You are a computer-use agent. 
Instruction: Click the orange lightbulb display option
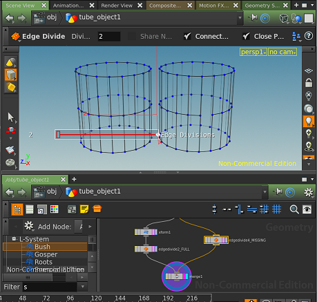[x=308, y=121]
